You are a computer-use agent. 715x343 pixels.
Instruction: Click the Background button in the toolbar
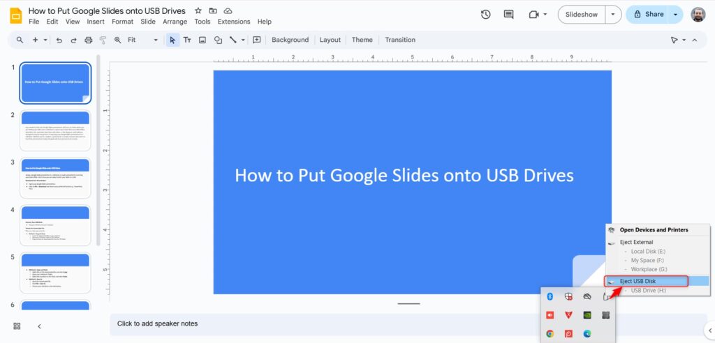290,40
